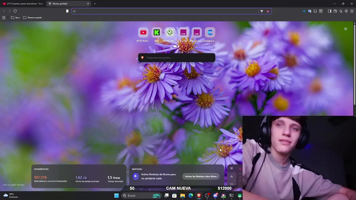Toggle the browser sidebar panel

pyautogui.click(x=330, y=11)
